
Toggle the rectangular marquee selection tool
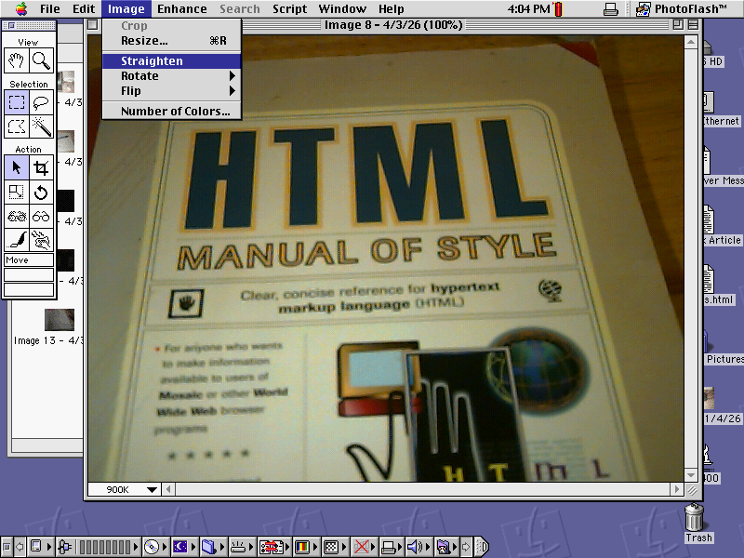pyautogui.click(x=17, y=102)
